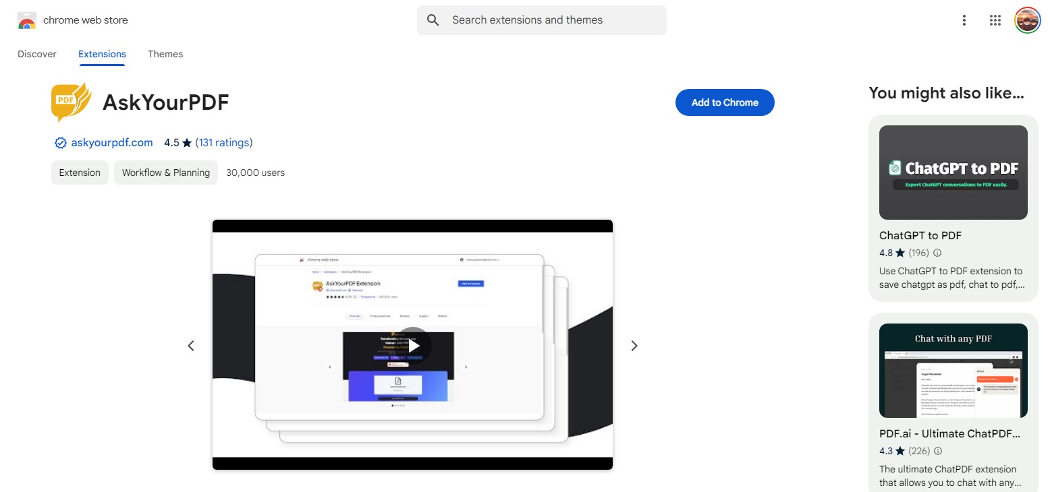Open ChatGPT to PDF thumbnail
Viewport: 1050px width, 492px height.
coord(953,173)
